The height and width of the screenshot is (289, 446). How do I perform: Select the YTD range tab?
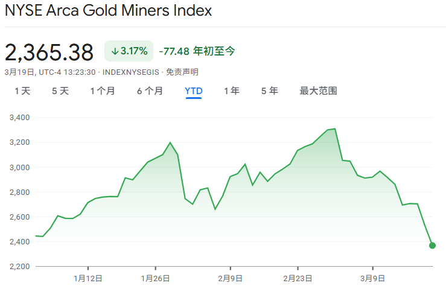pyautogui.click(x=193, y=91)
